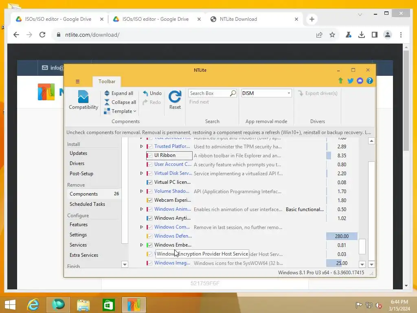Launch Internet Explorer from taskbar
This screenshot has width=417, height=313.
(33, 305)
